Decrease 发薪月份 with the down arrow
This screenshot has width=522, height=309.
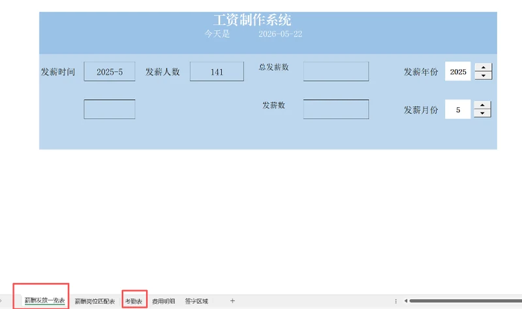pyautogui.click(x=482, y=113)
